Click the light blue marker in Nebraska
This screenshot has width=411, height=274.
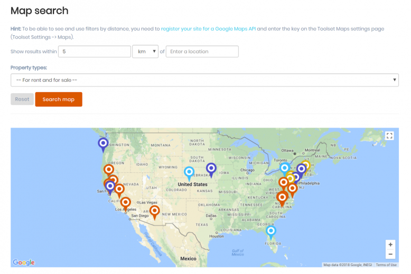(189, 174)
